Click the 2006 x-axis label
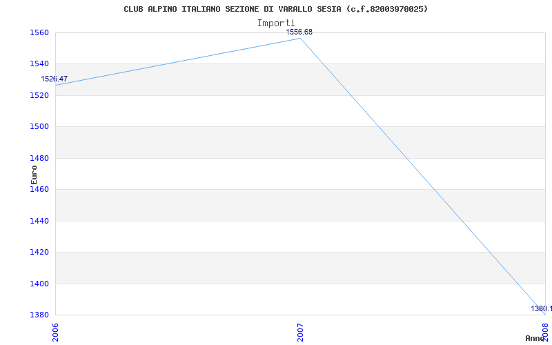 pyautogui.click(x=55, y=333)
